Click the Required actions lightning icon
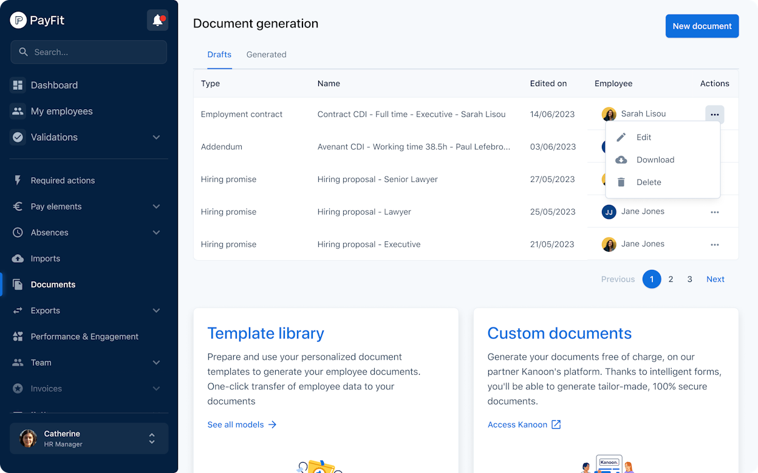The image size is (758, 473). pos(18,180)
